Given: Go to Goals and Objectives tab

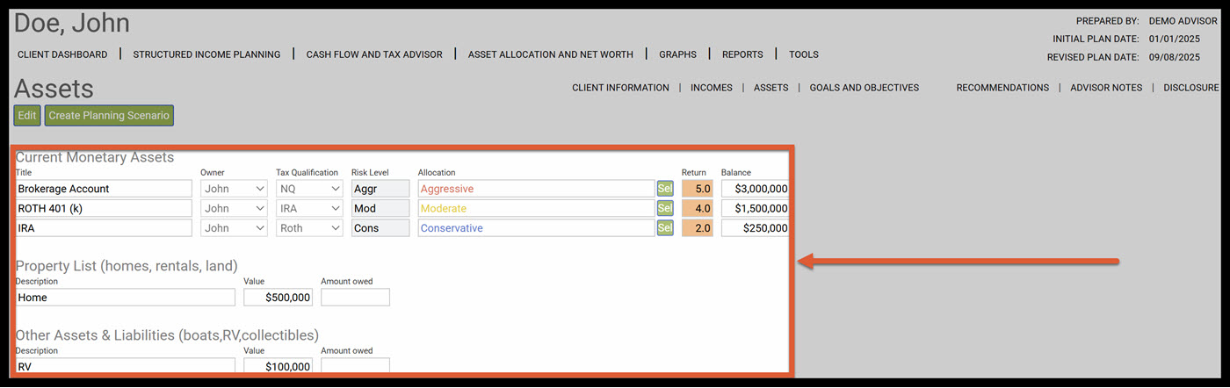Looking at the screenshot, I should (865, 88).
